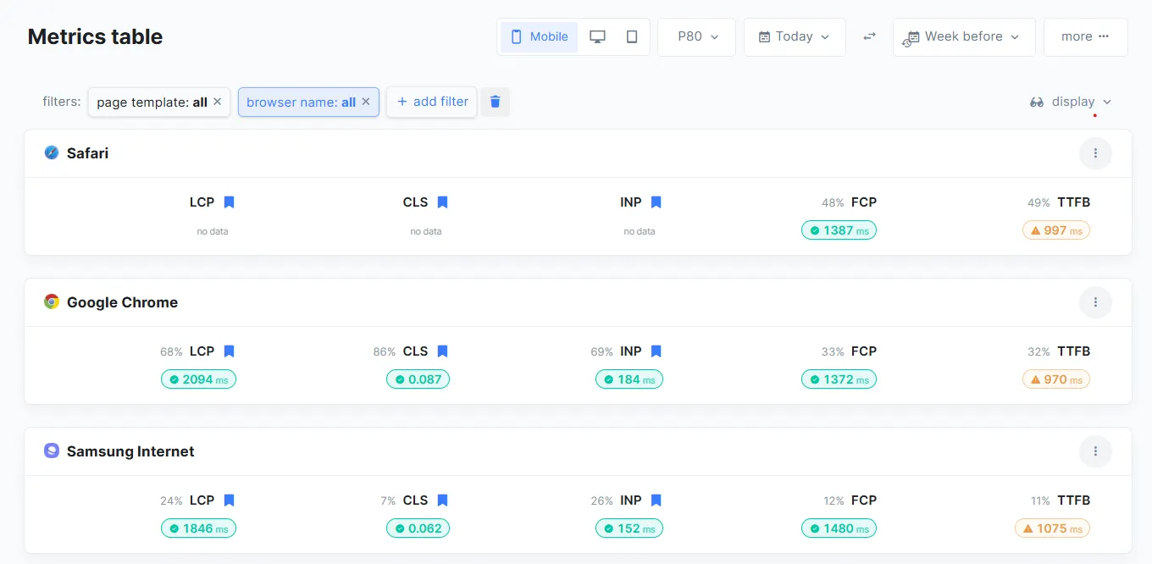Delete all filters with trash icon
The image size is (1152, 564).
pyautogui.click(x=496, y=102)
